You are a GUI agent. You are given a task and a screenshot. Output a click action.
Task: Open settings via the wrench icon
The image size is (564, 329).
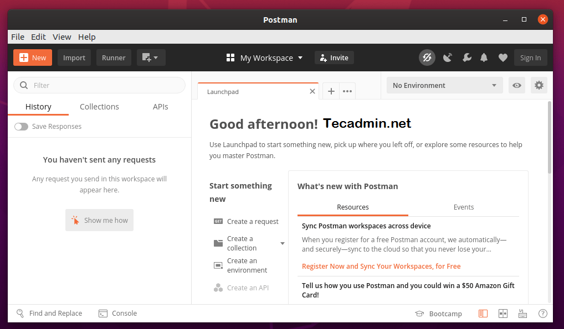click(467, 58)
